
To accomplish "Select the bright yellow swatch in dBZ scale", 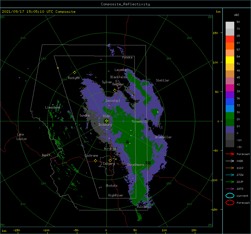I will (230, 60).
